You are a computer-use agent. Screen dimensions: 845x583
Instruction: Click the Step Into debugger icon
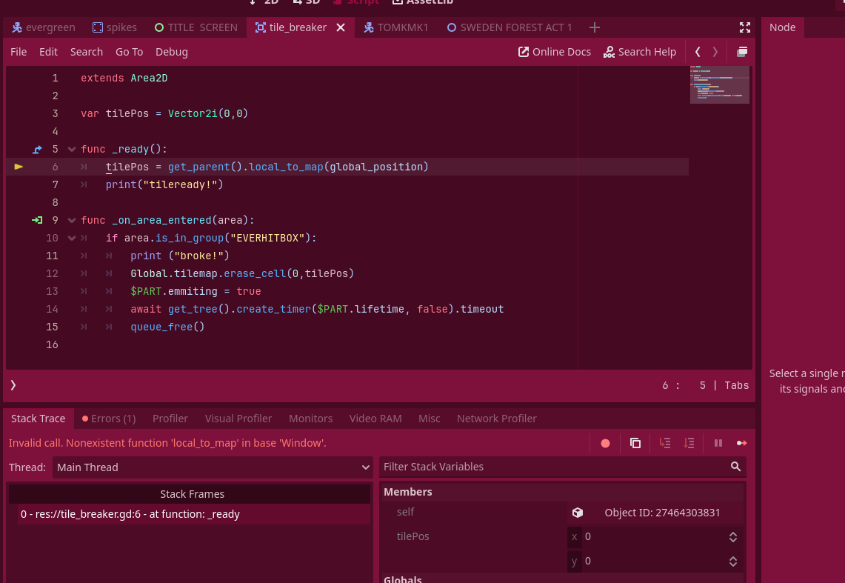tap(665, 444)
